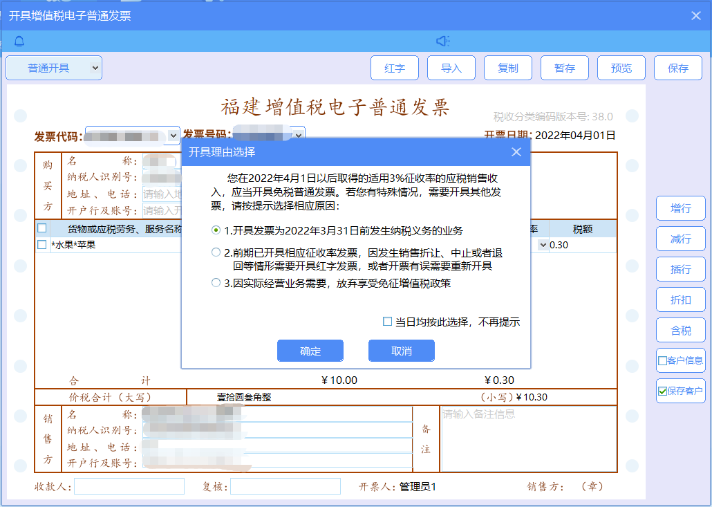This screenshot has width=712, height=507.
Task: Open the 普通开具 dropdown
Action: (x=54, y=68)
